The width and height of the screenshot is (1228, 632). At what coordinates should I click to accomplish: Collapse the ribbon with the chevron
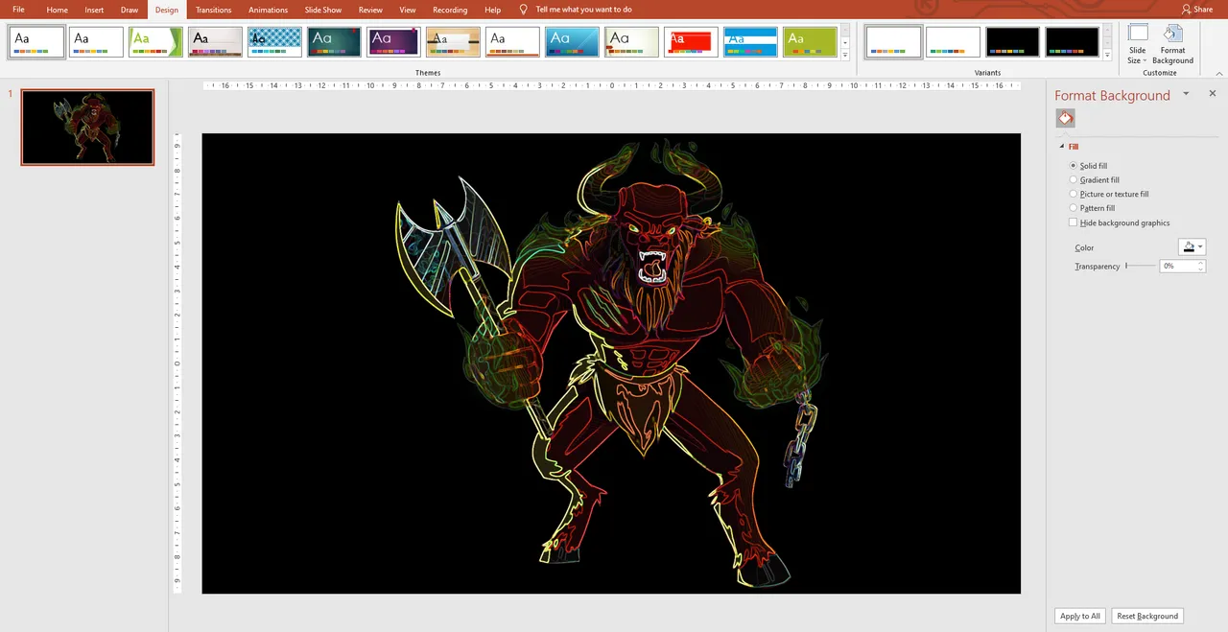pyautogui.click(x=1219, y=73)
